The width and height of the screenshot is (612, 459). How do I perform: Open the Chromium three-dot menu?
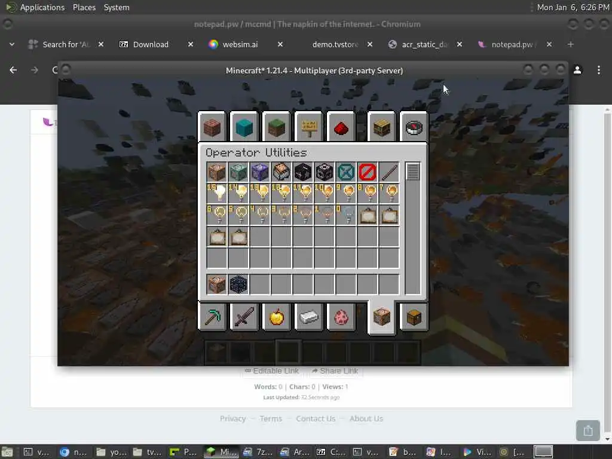[599, 70]
